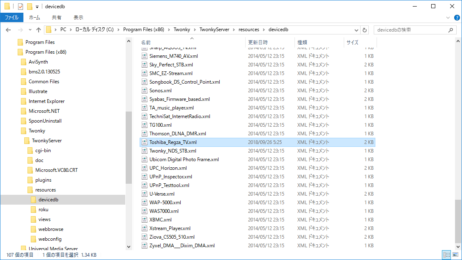Open the blue Help question mark icon
This screenshot has width=462, height=260.
pyautogui.click(x=457, y=18)
